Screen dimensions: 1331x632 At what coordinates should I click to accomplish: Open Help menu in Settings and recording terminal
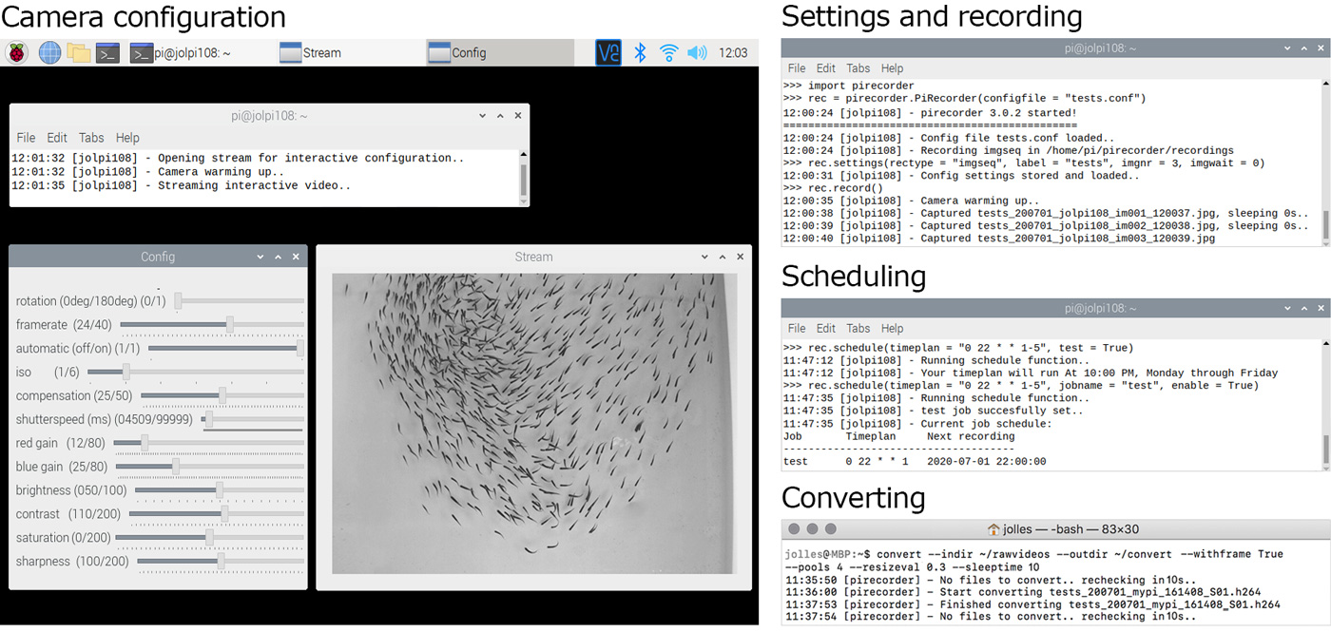pos(892,68)
